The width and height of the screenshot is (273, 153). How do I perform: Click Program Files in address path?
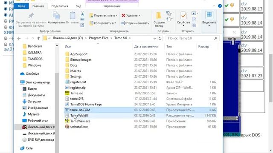[99, 38]
